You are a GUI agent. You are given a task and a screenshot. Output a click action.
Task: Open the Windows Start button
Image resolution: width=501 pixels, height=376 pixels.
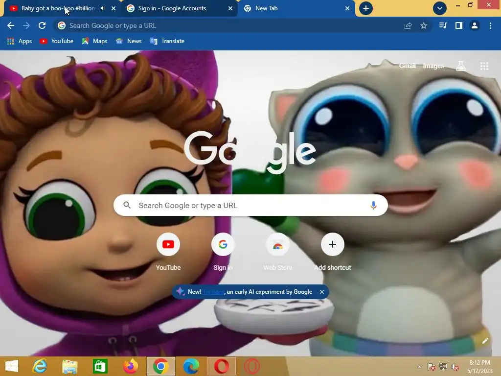click(x=12, y=366)
